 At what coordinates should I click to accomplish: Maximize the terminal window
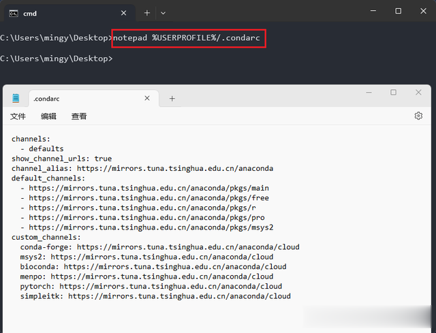click(398, 11)
